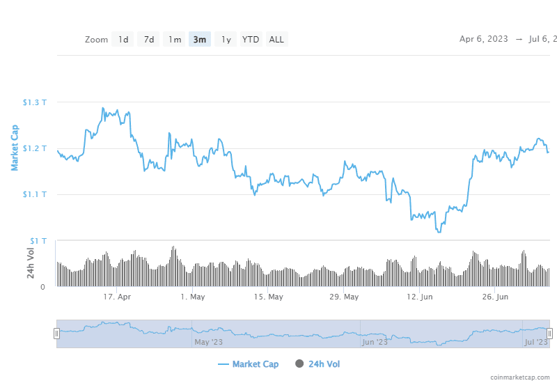This screenshot has height=383, width=557.
Task: Open the coinmarketcap.com credit link
Action: (522, 377)
